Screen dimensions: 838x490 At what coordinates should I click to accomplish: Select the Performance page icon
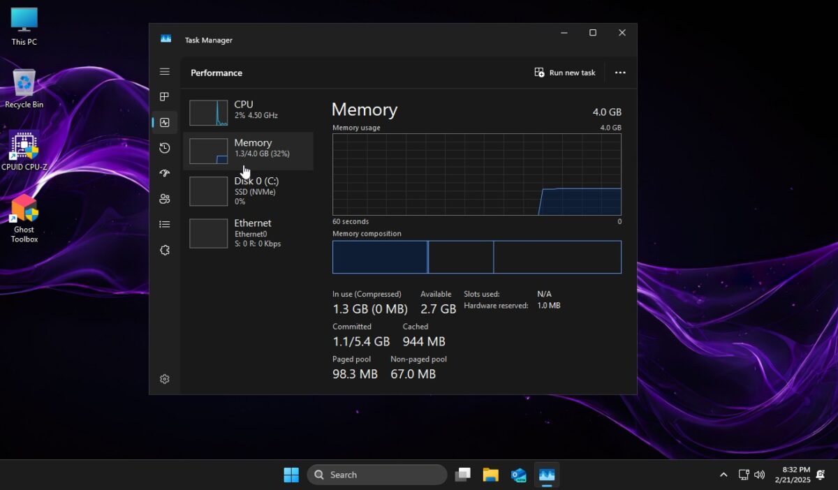(x=165, y=122)
